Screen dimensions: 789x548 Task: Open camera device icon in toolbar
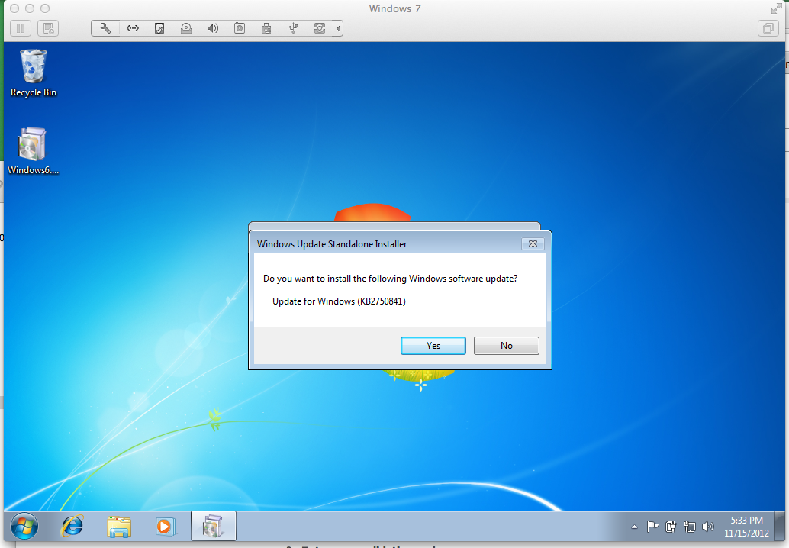240,28
